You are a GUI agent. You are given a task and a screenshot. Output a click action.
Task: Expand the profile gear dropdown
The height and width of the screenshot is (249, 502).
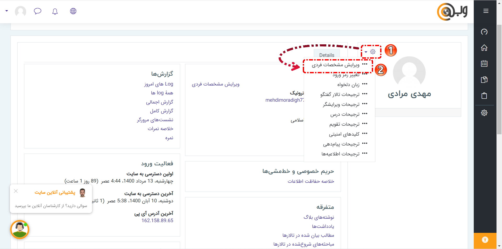(x=370, y=52)
